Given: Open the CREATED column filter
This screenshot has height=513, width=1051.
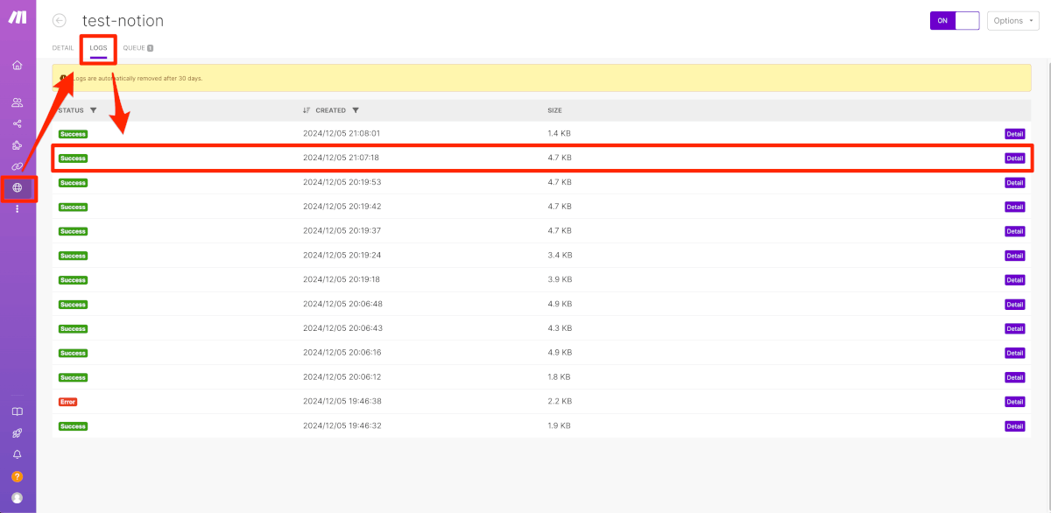Looking at the screenshot, I should click(x=356, y=110).
